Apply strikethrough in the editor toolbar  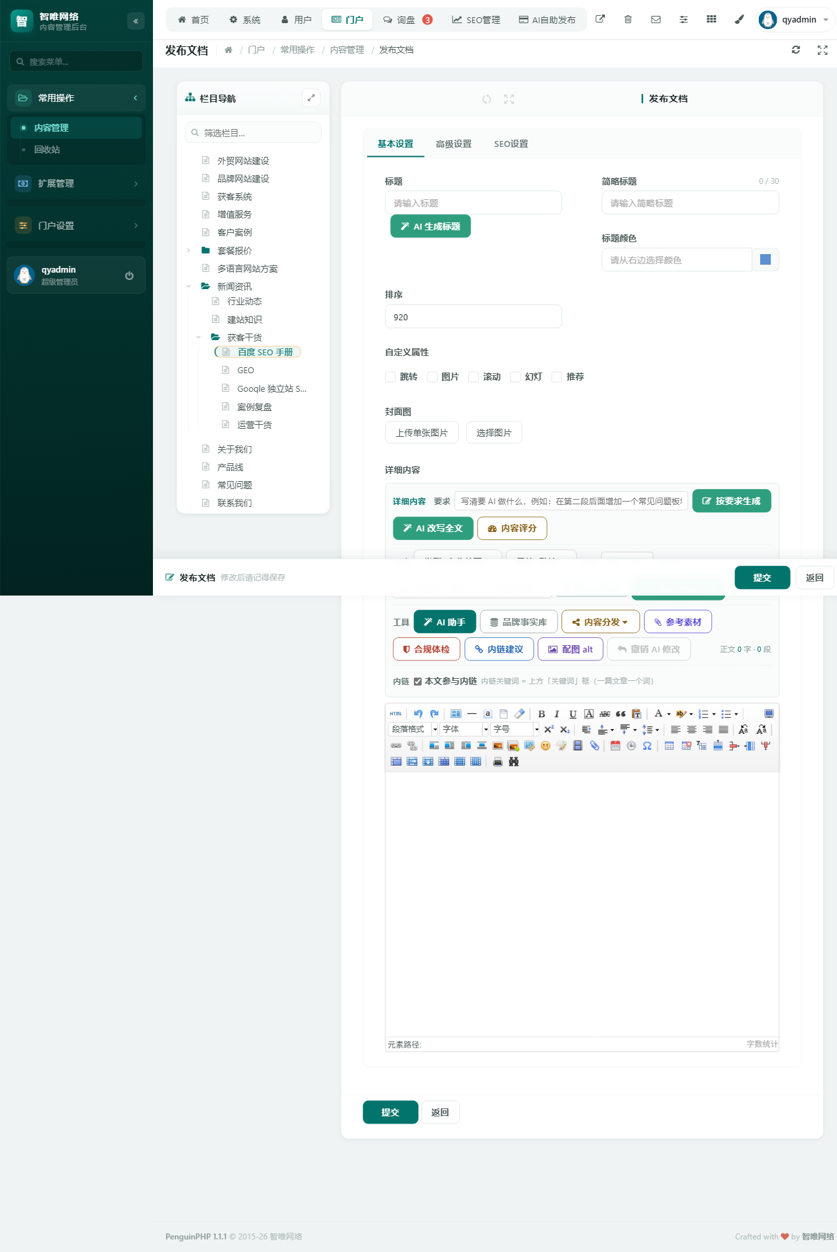[x=605, y=714]
